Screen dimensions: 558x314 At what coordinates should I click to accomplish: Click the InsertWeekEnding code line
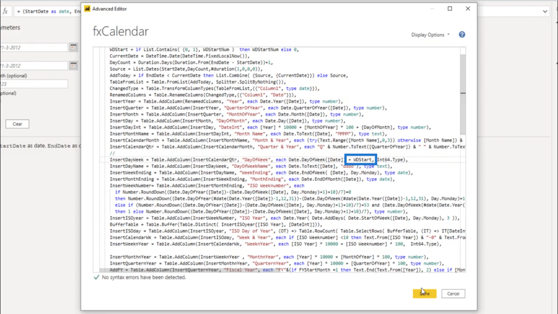[x=261, y=173]
